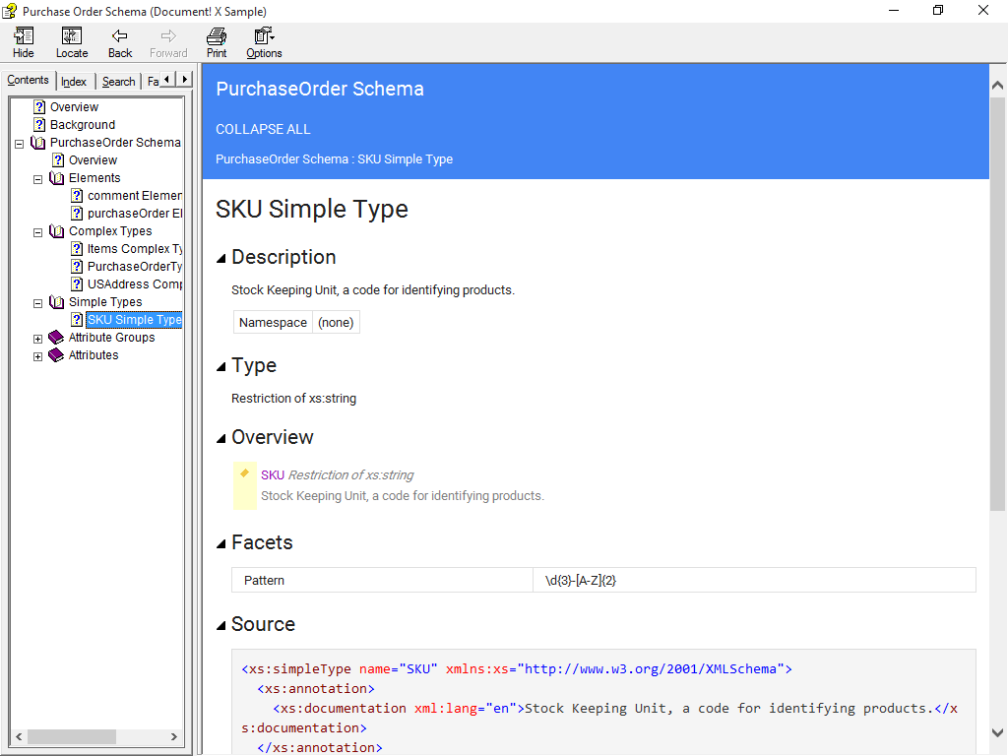Viewport: 1008px width, 756px height.
Task: Click the open book icon for Simple Types
Action: (57, 302)
